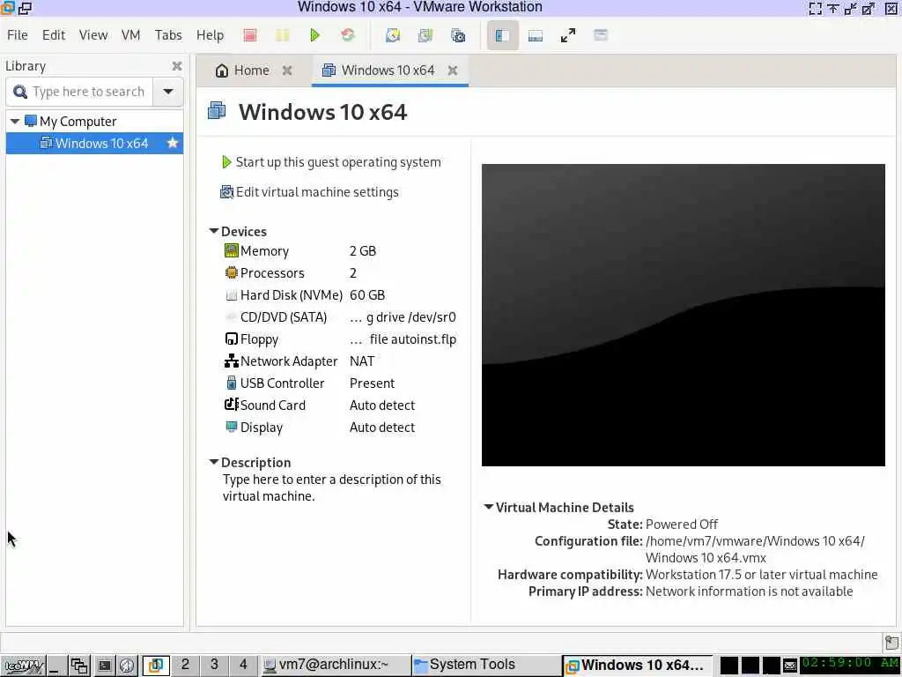The image size is (902, 677).
Task: Toggle the Library sidebar toolbar button
Action: [x=502, y=35]
